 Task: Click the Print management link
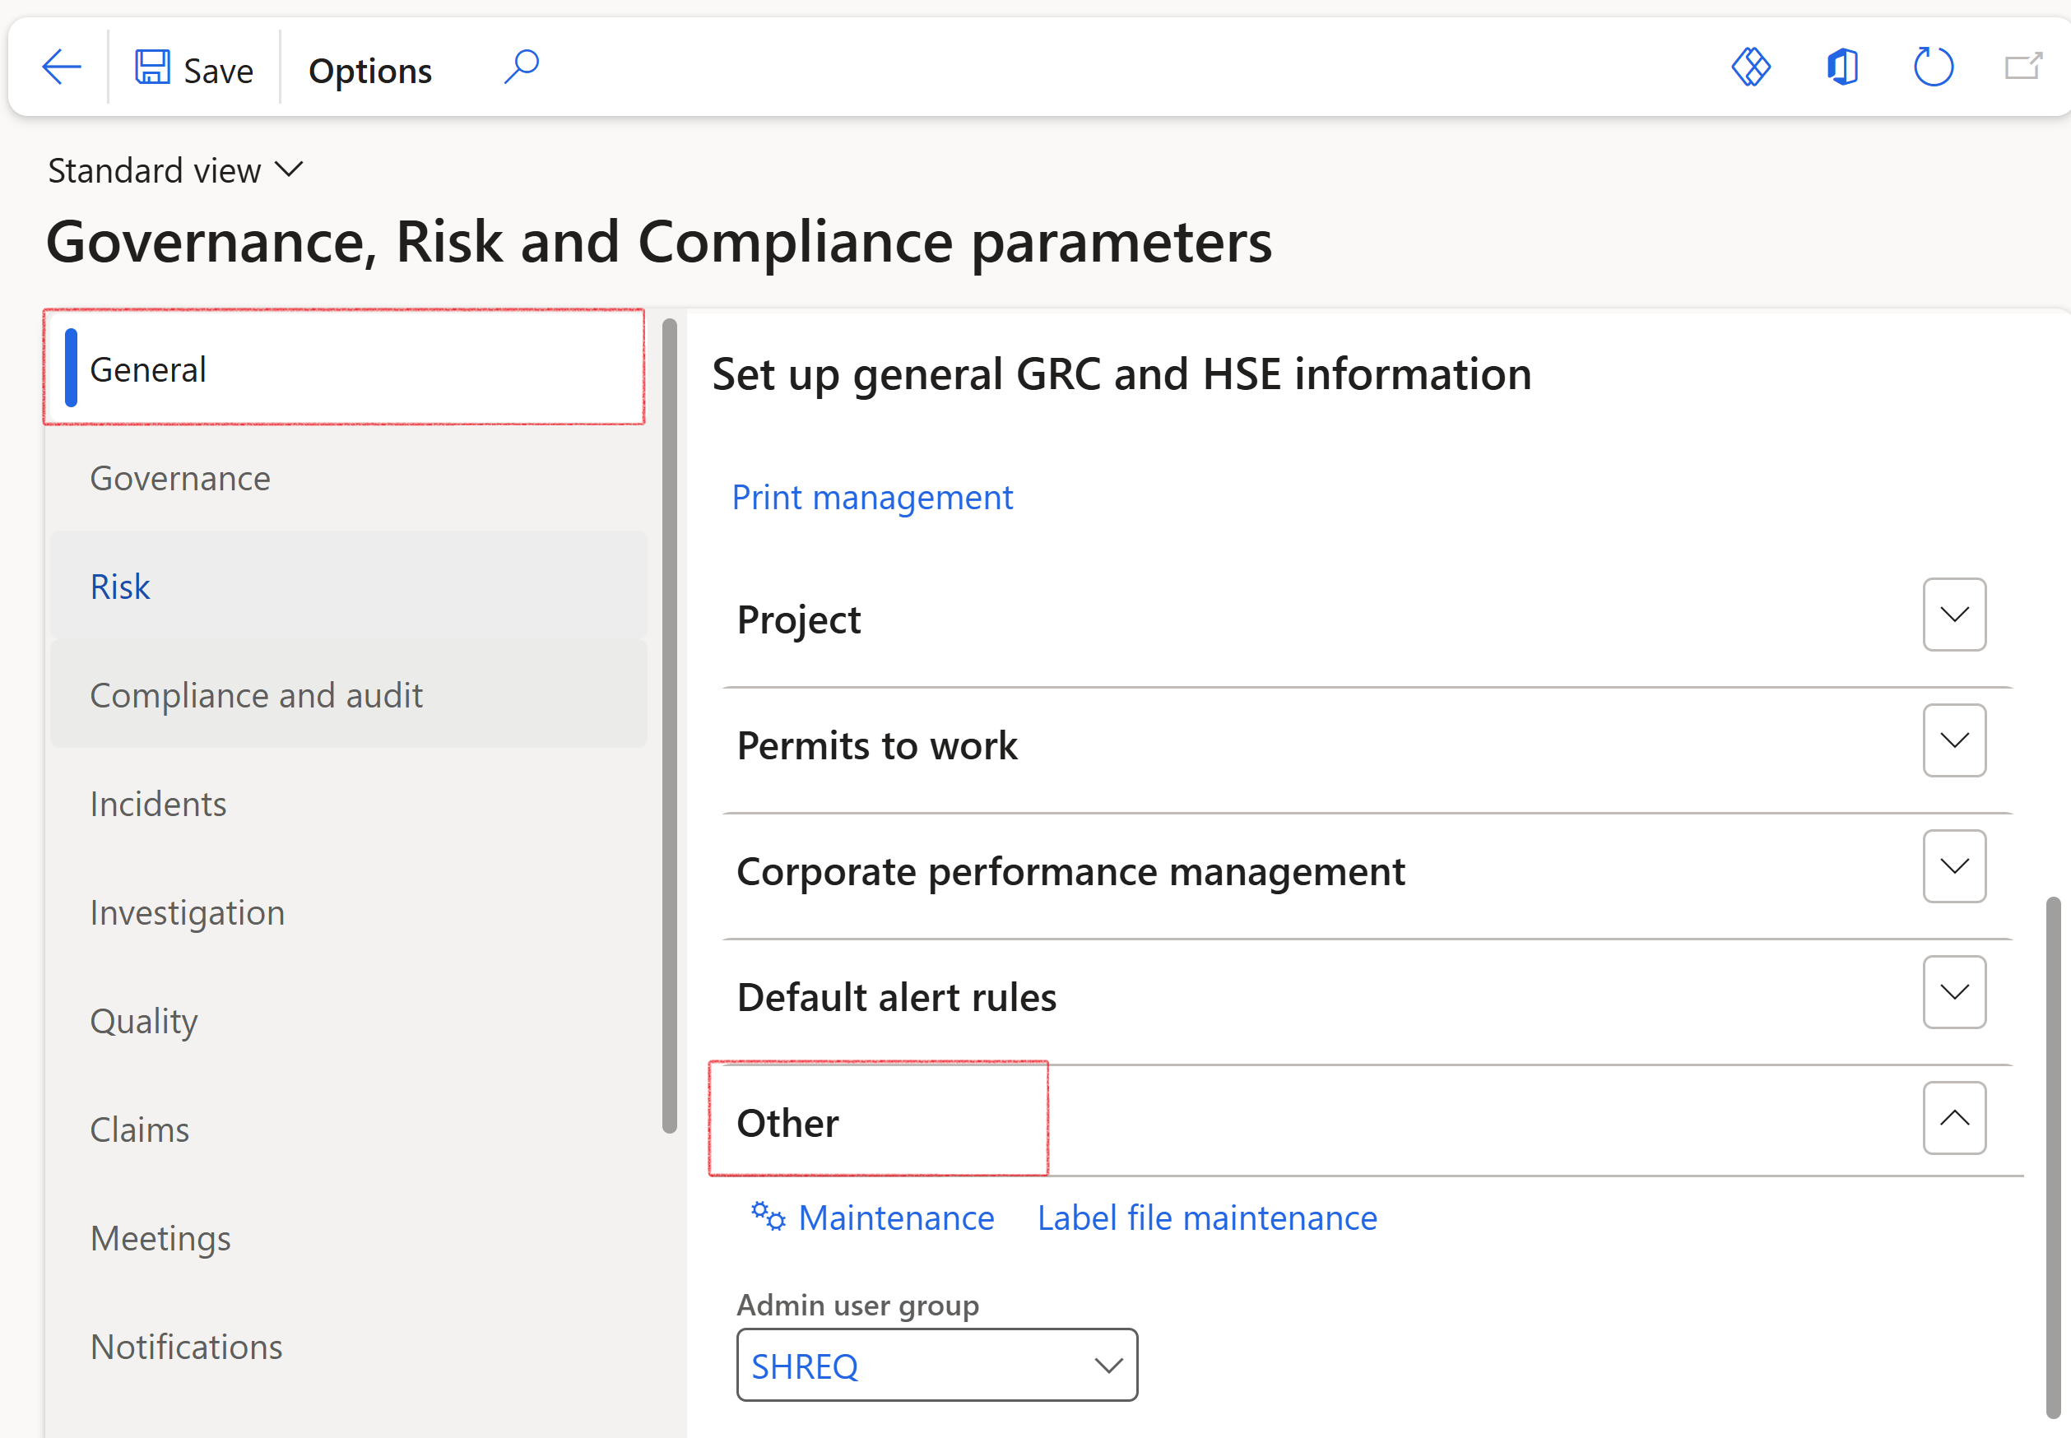[x=871, y=498]
